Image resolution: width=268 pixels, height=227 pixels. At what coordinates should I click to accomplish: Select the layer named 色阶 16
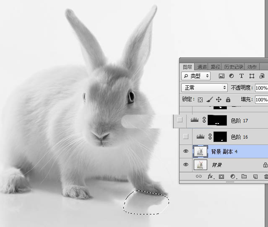pyautogui.click(x=239, y=137)
